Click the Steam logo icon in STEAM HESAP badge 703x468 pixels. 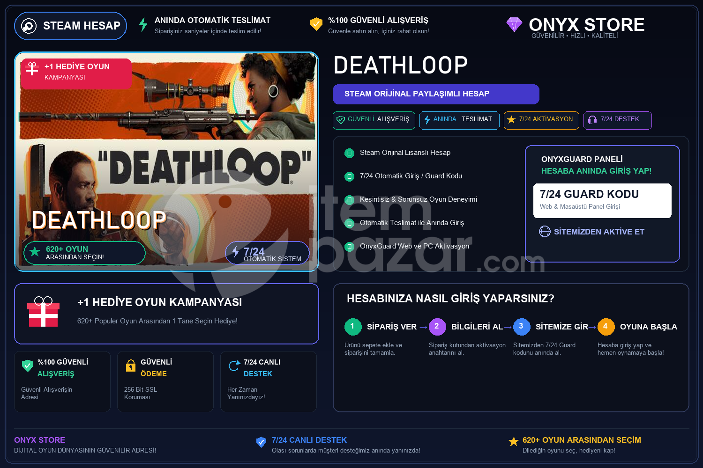[x=29, y=26]
